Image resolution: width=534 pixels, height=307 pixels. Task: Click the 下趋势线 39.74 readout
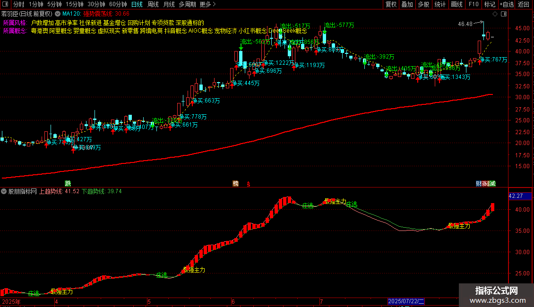point(102,191)
